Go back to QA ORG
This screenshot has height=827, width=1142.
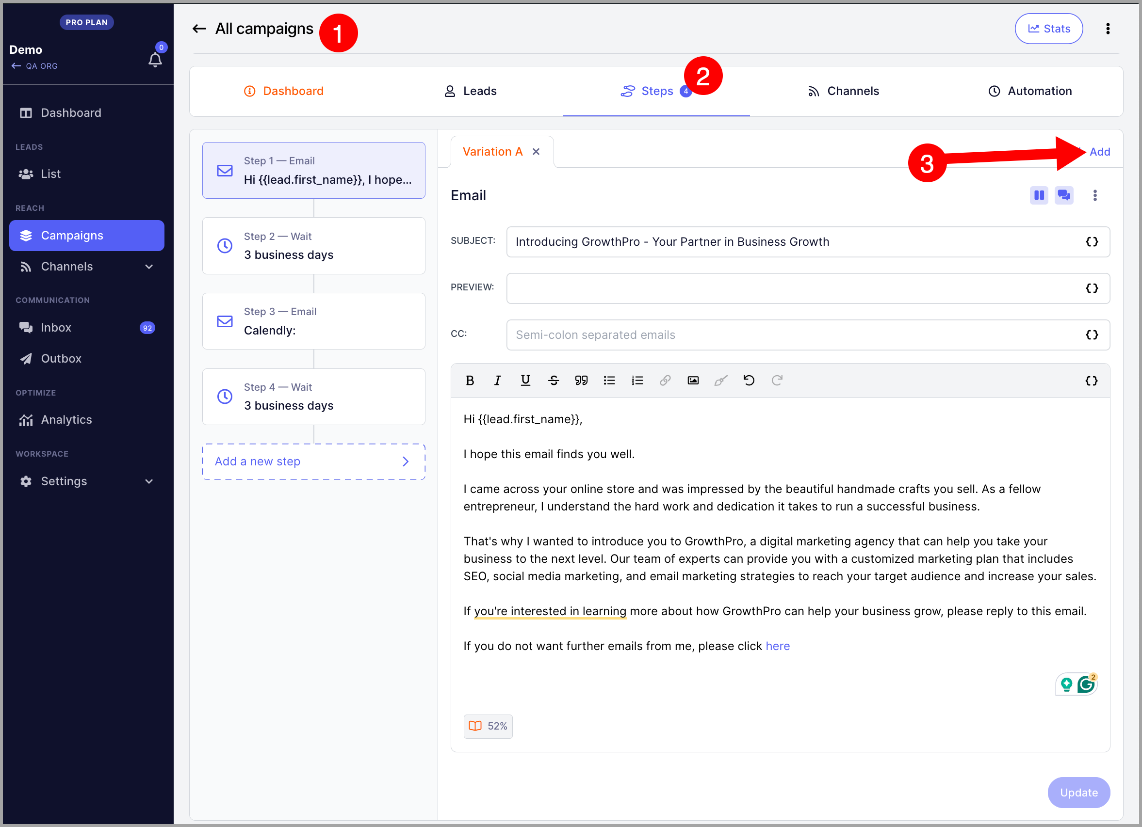pos(34,66)
